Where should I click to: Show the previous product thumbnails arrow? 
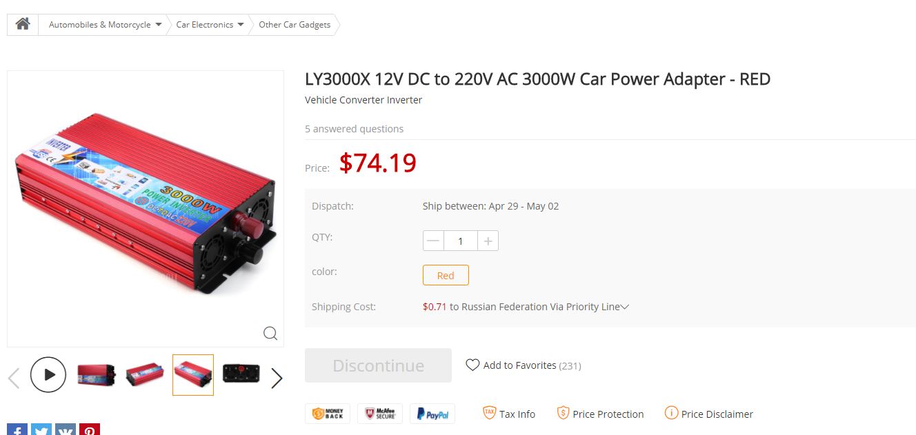pos(14,378)
